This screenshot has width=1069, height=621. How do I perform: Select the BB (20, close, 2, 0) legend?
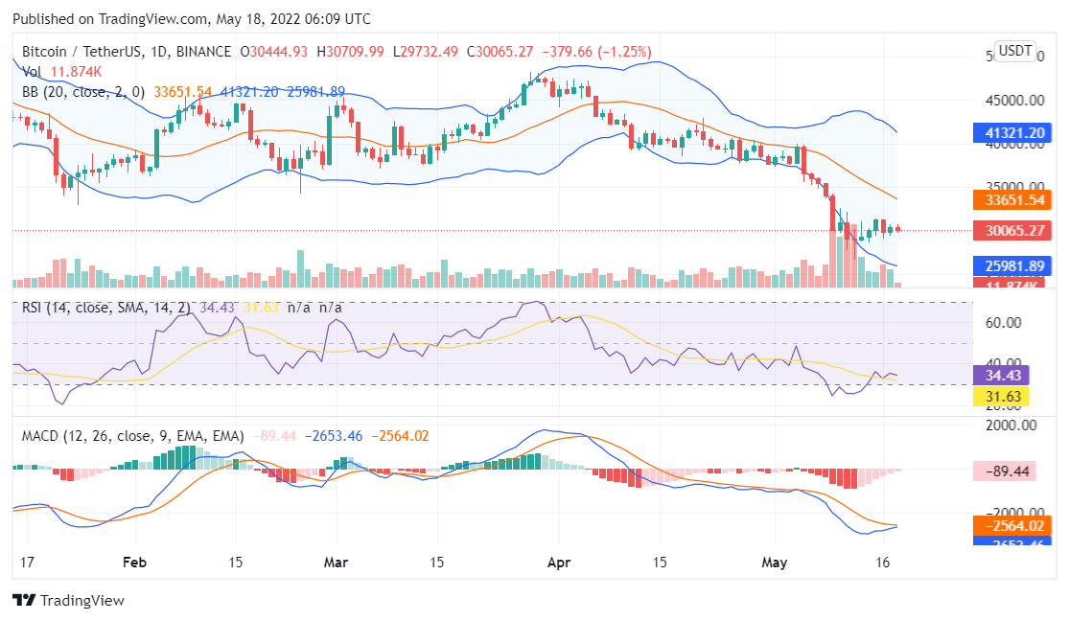click(x=83, y=92)
